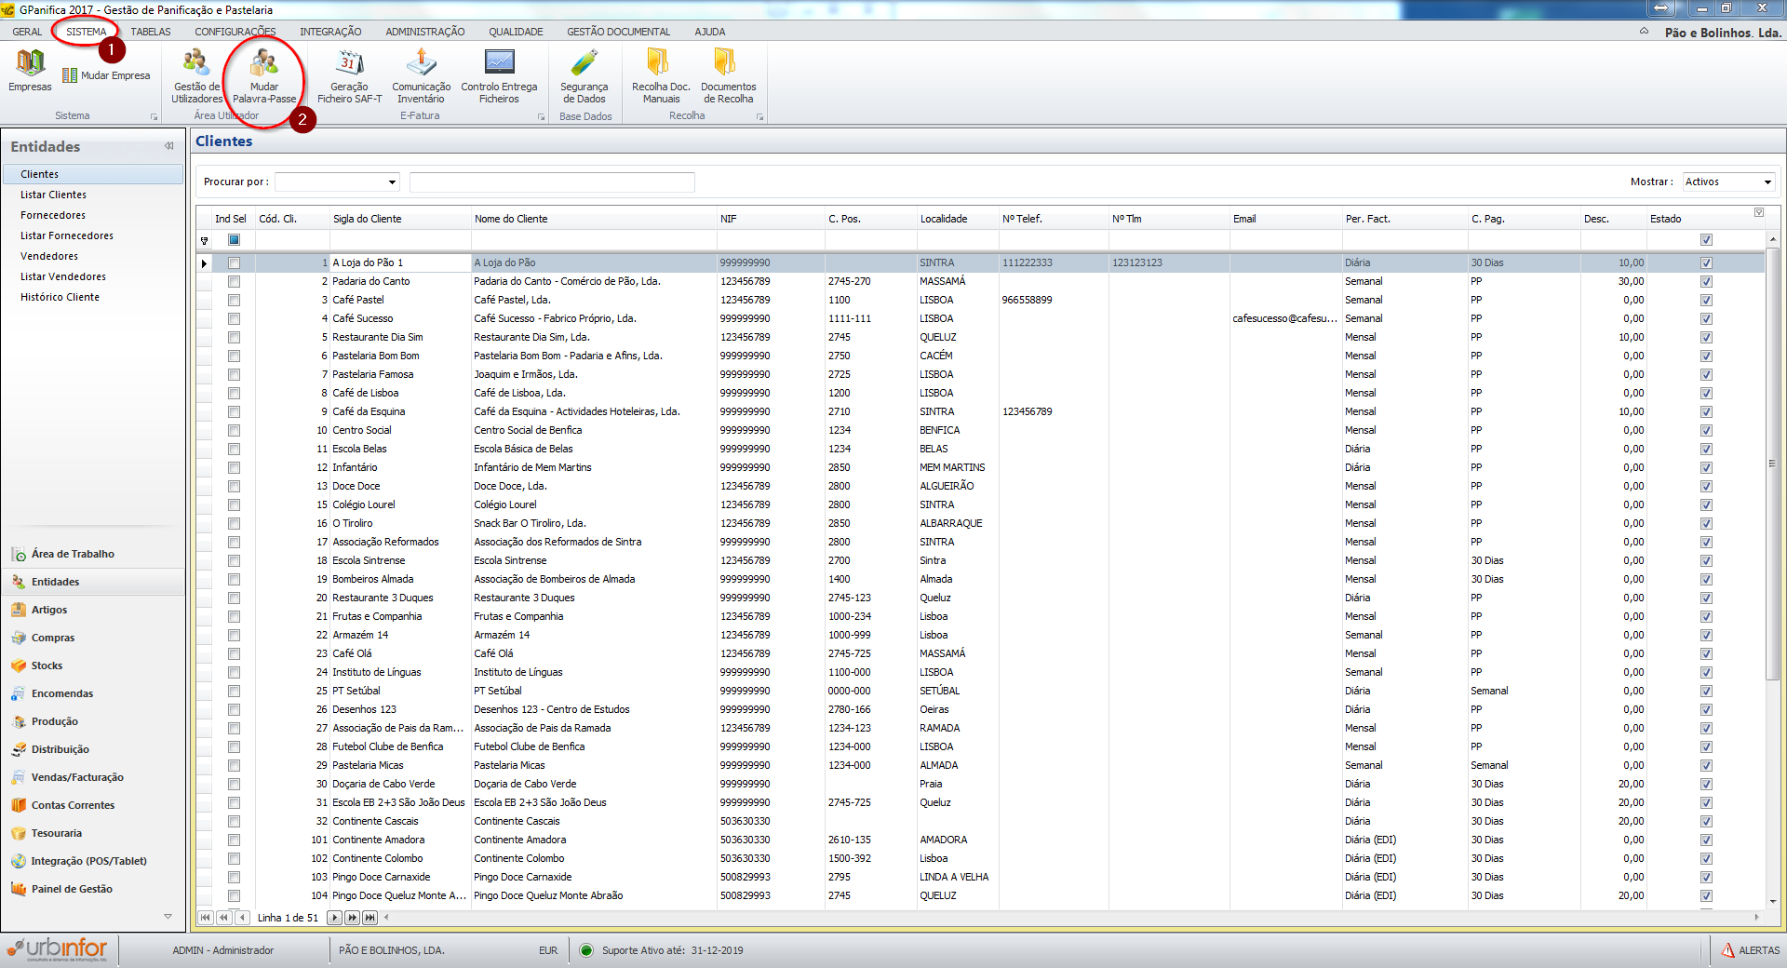Tick selection checkbox for Padaria do Canto
The image size is (1787, 968).
[234, 281]
